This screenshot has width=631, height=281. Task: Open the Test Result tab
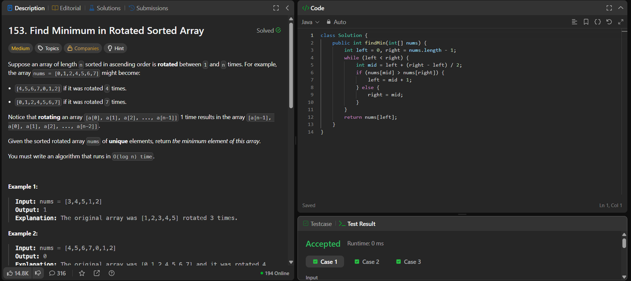(x=357, y=224)
